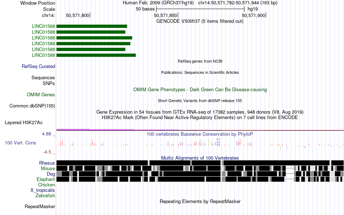Click the RepeatMasker side label
344x215 pixels.
pyautogui.click(x=40, y=207)
